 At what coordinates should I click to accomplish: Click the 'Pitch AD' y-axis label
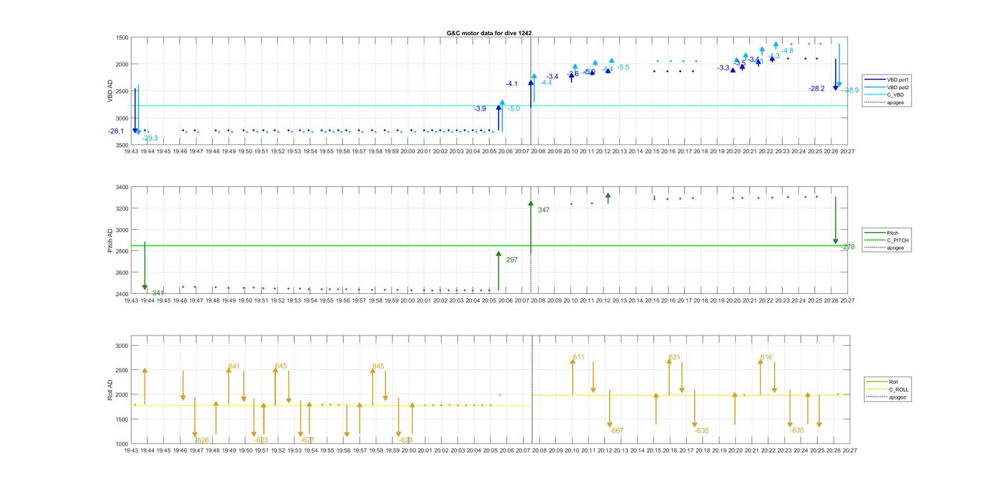(110, 241)
